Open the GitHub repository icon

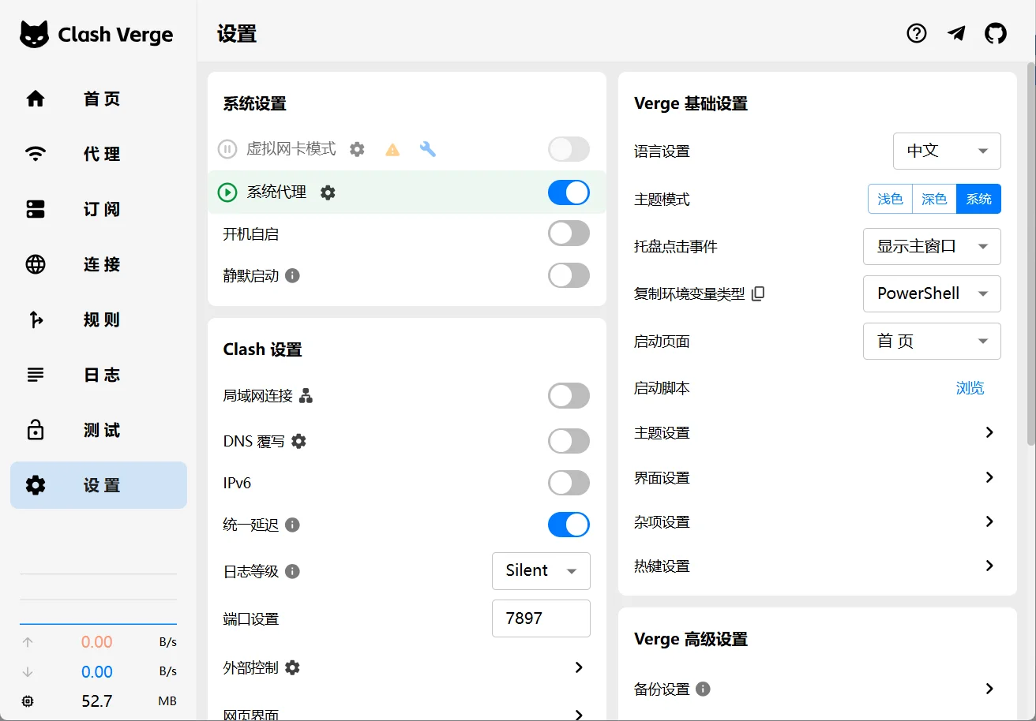996,33
